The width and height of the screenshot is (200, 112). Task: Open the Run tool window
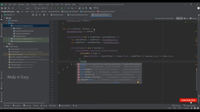tap(75, 105)
